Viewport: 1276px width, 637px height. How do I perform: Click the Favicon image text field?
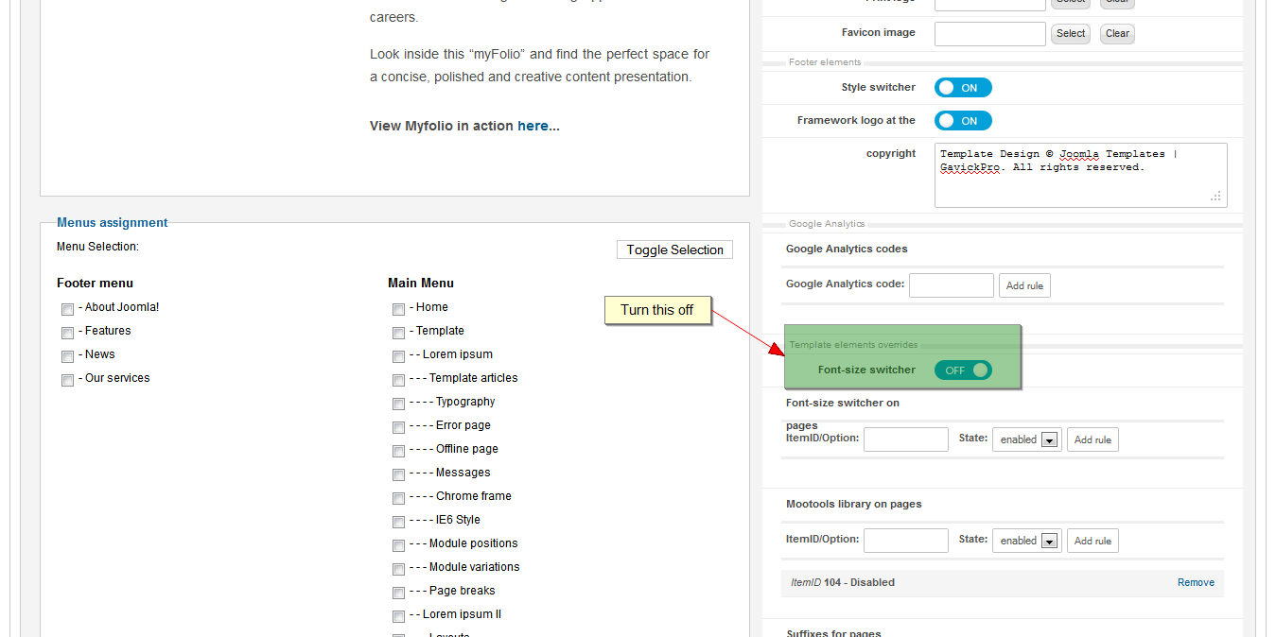coord(989,34)
